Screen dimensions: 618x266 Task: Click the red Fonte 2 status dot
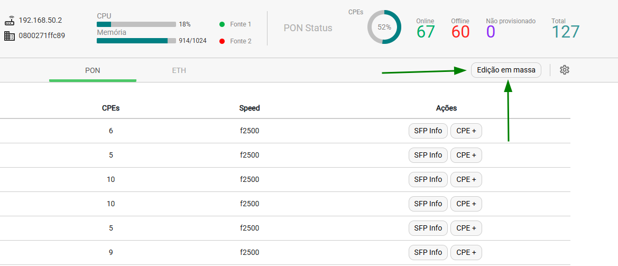coord(222,41)
